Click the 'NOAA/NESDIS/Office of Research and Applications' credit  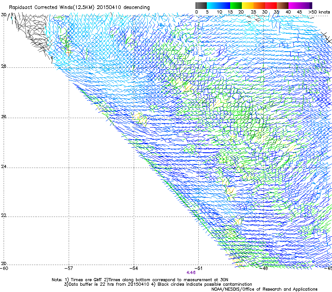click(264, 289)
